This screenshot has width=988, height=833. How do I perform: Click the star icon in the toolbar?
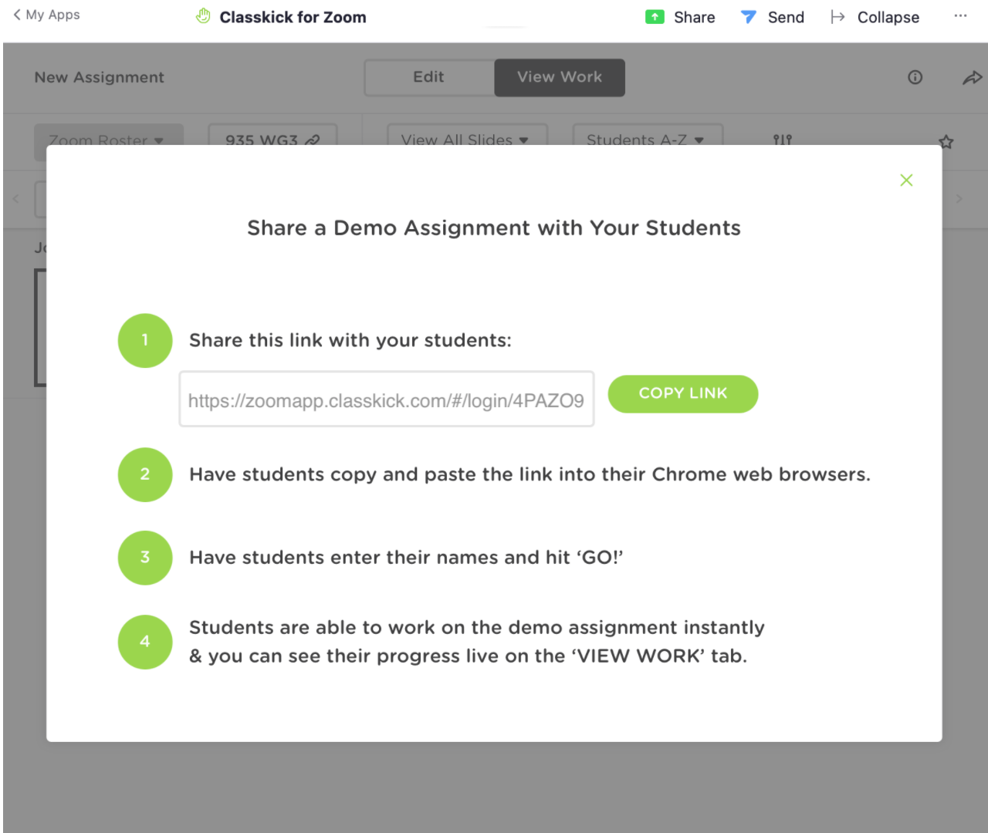point(946,141)
